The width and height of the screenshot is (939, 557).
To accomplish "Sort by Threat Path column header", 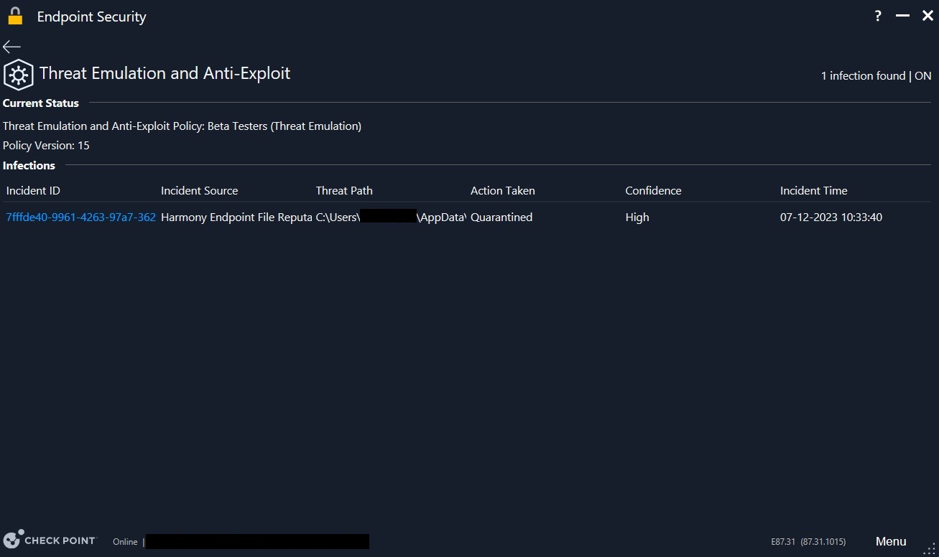I will point(344,191).
